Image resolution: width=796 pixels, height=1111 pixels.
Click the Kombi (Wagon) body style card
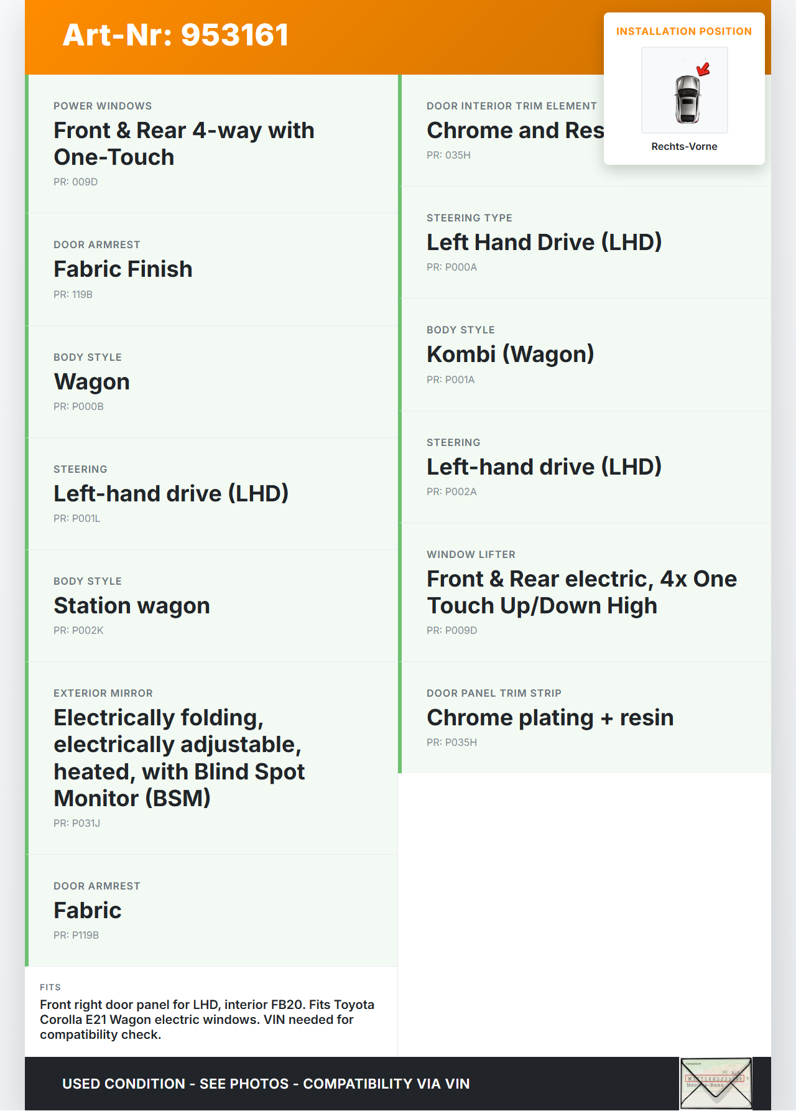pos(585,355)
